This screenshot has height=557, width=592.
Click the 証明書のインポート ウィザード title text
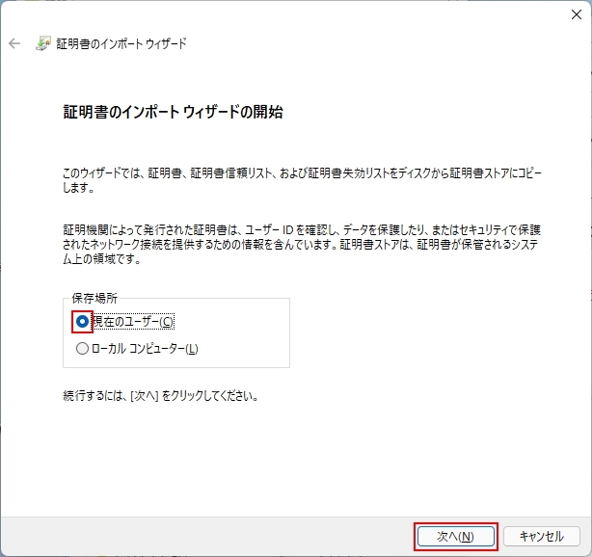(x=121, y=43)
